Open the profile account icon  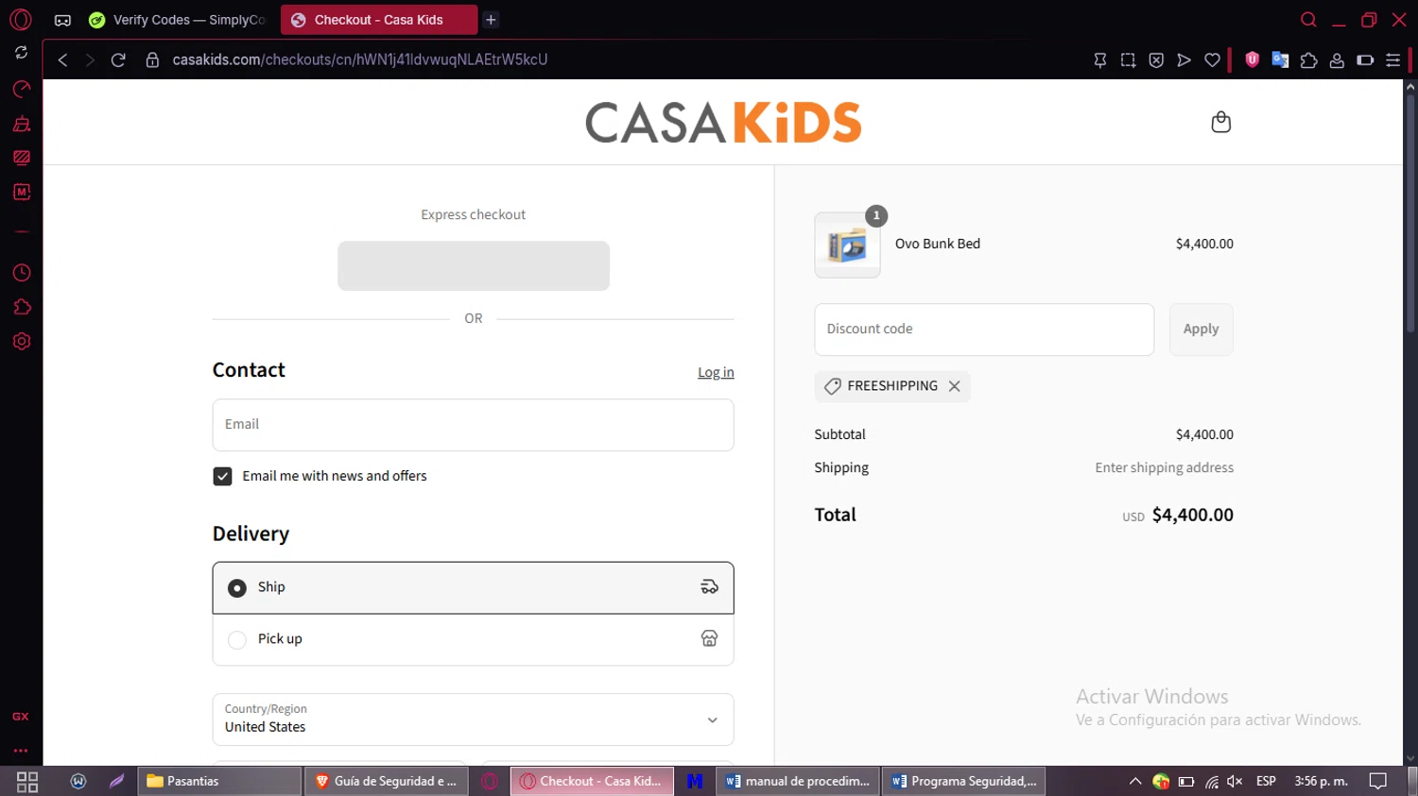tap(1337, 59)
